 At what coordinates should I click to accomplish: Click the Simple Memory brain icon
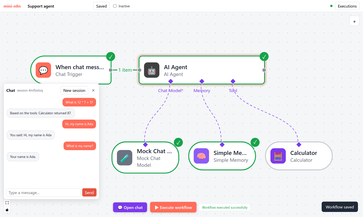click(x=201, y=156)
